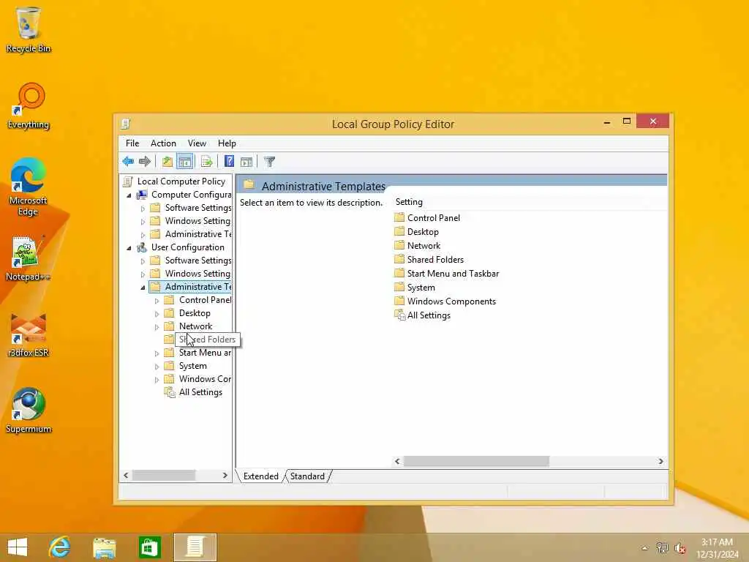Open Help via the blue question mark icon
The image size is (749, 562).
(x=229, y=162)
